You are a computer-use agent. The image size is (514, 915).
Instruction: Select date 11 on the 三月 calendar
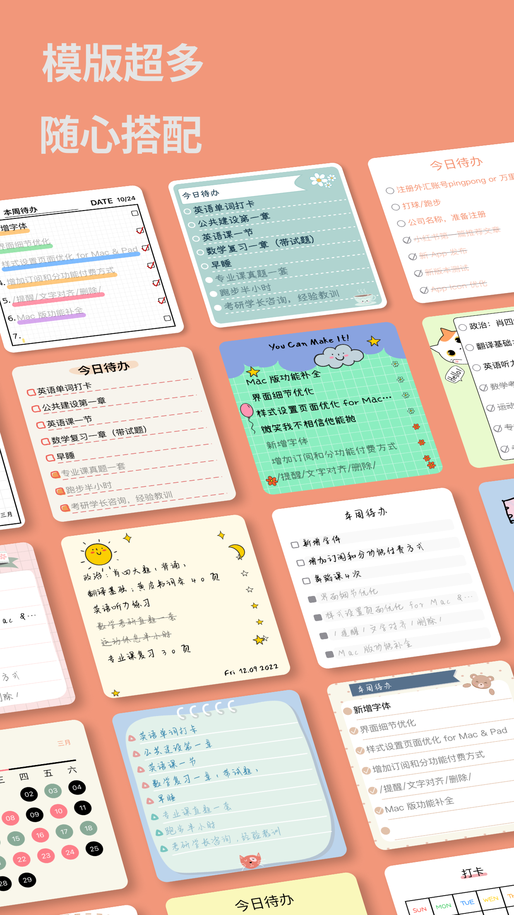tap(83, 808)
